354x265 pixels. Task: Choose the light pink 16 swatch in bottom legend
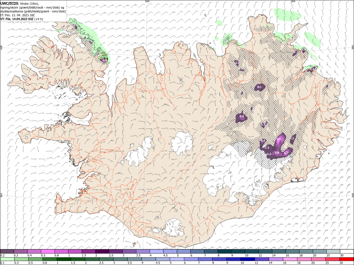point(290,259)
